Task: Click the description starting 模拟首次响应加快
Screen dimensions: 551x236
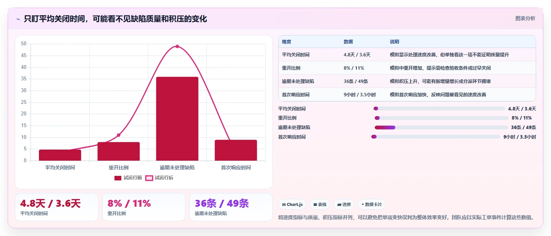Action: coord(438,95)
